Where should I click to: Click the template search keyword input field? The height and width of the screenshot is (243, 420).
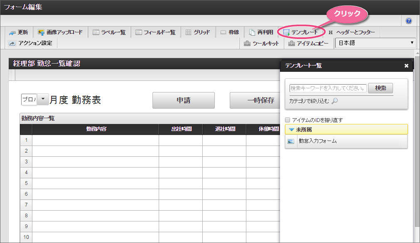(328, 88)
